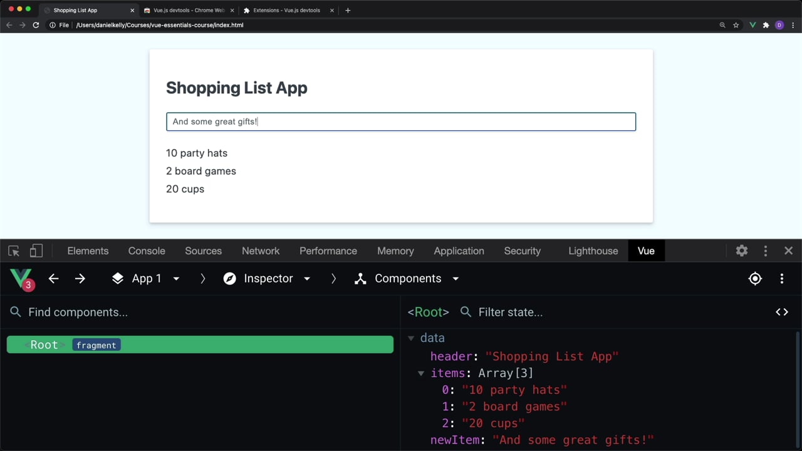802x451 pixels.
Task: Collapse the items Array[3] entry
Action: point(421,373)
